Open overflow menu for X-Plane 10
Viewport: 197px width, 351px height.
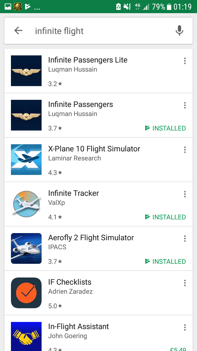click(185, 150)
